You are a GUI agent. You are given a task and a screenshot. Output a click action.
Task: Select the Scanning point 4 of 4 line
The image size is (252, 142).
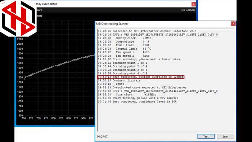tap(122, 73)
